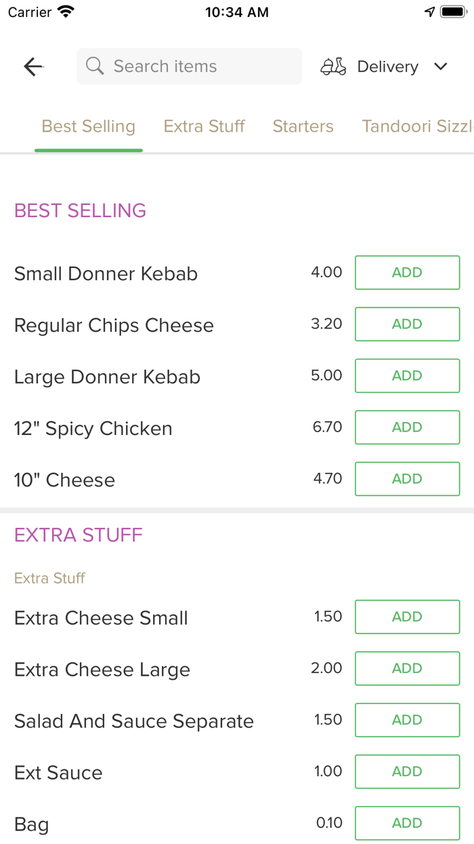474x844 pixels.
Task: Open the Delivery options dropdown chevron
Action: coord(440,66)
